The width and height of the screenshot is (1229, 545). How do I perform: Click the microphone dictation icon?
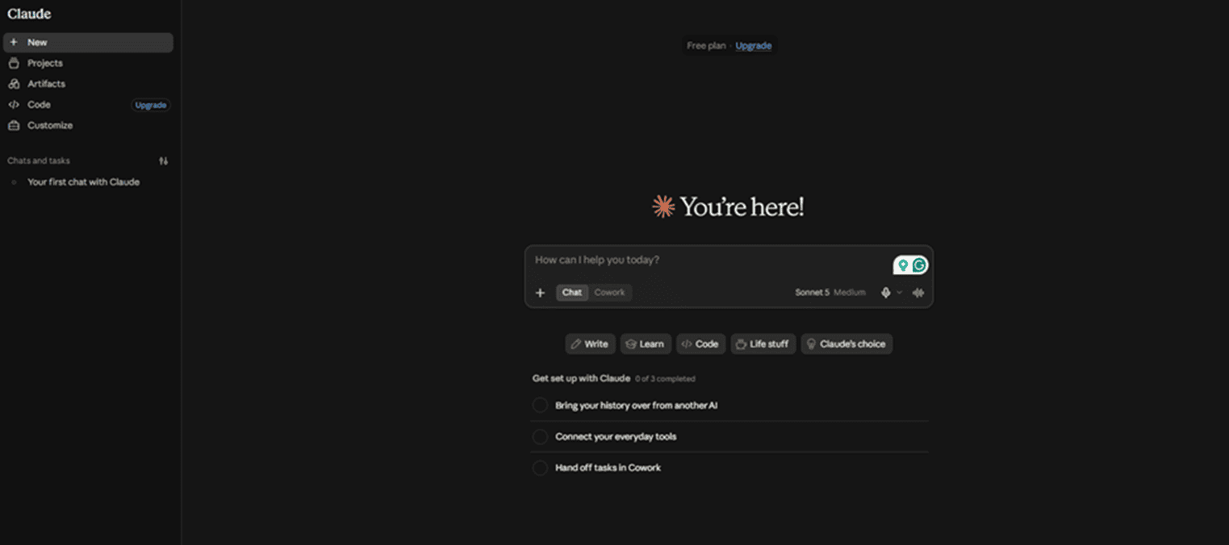click(885, 293)
